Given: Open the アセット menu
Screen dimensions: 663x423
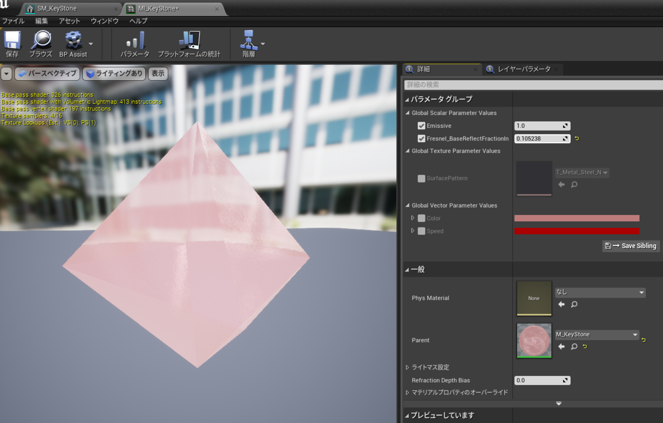Looking at the screenshot, I should pos(70,21).
